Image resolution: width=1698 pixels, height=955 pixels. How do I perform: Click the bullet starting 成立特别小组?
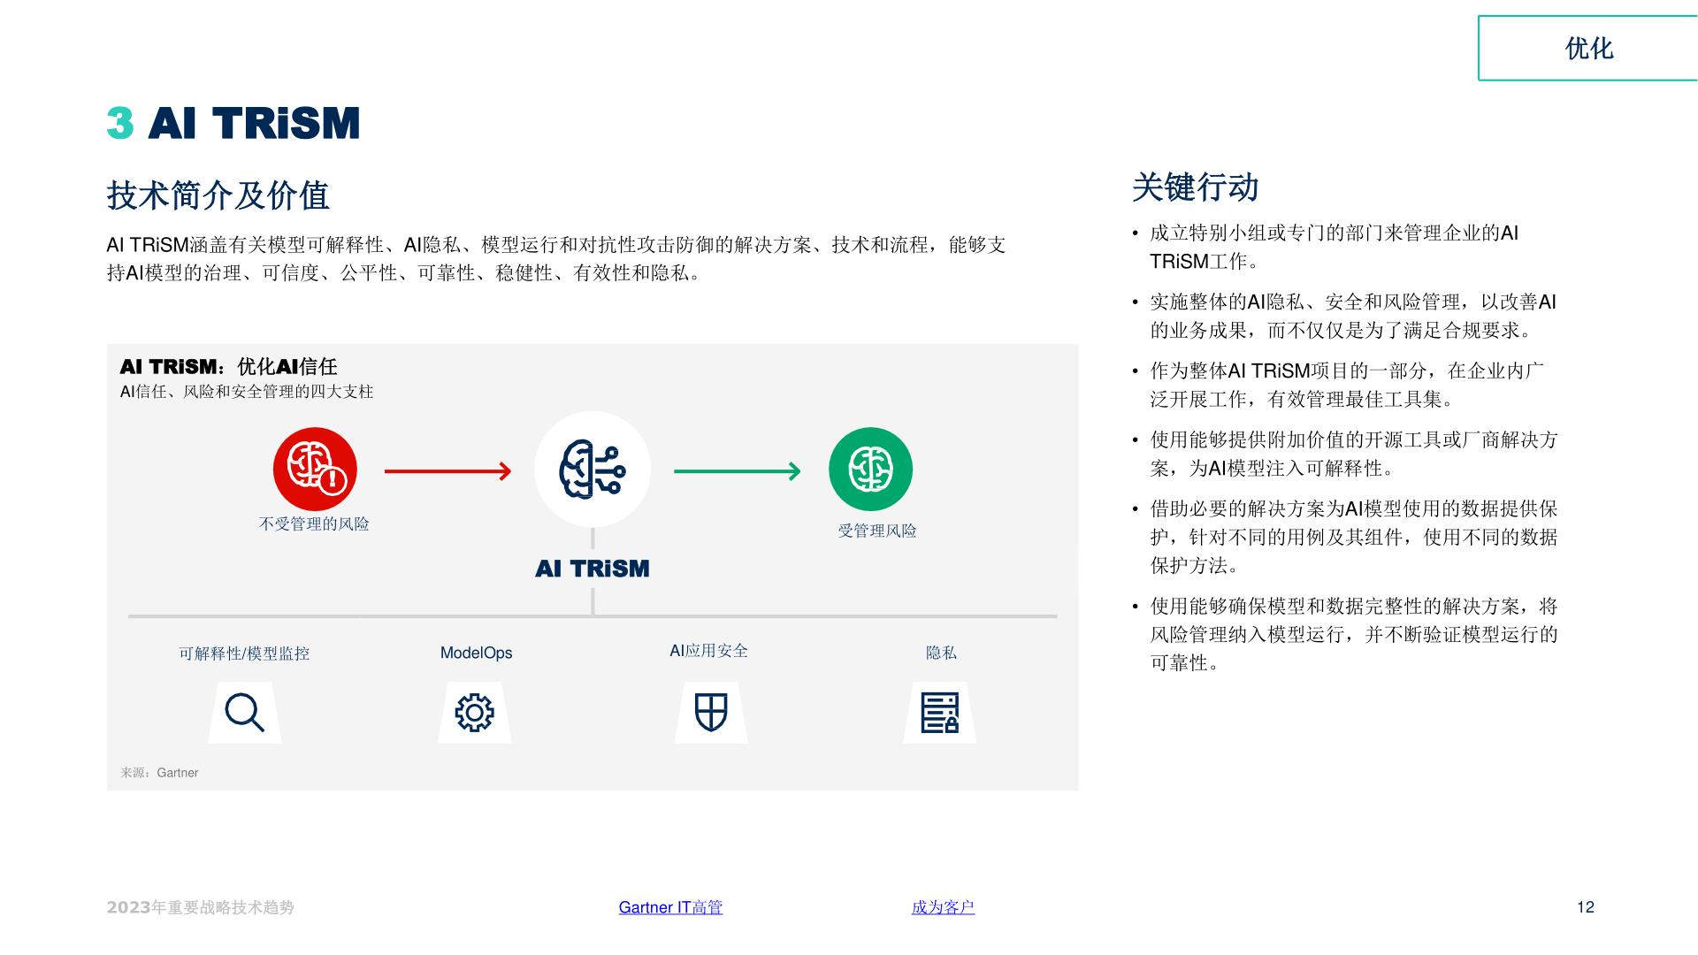pyautogui.click(x=1334, y=248)
